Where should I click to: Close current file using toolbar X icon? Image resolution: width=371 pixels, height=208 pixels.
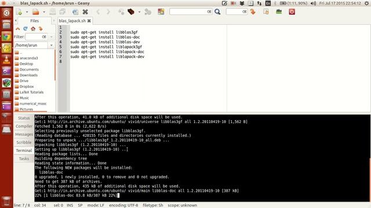coord(85,12)
